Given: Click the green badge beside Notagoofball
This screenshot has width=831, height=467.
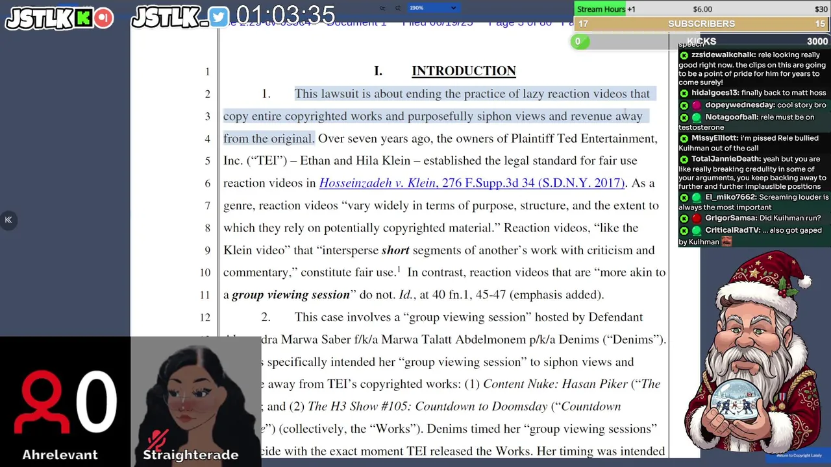Looking at the screenshot, I should tap(697, 117).
